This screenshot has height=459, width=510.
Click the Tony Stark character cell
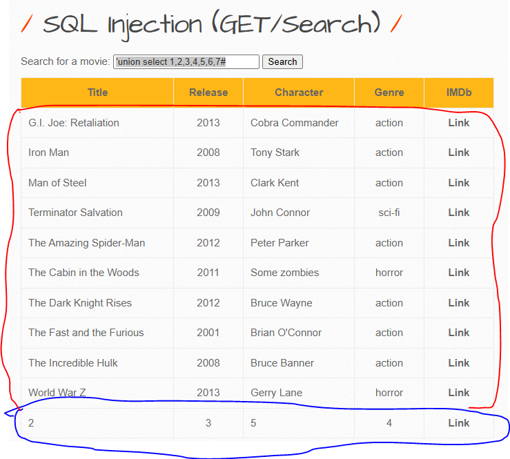click(x=299, y=153)
